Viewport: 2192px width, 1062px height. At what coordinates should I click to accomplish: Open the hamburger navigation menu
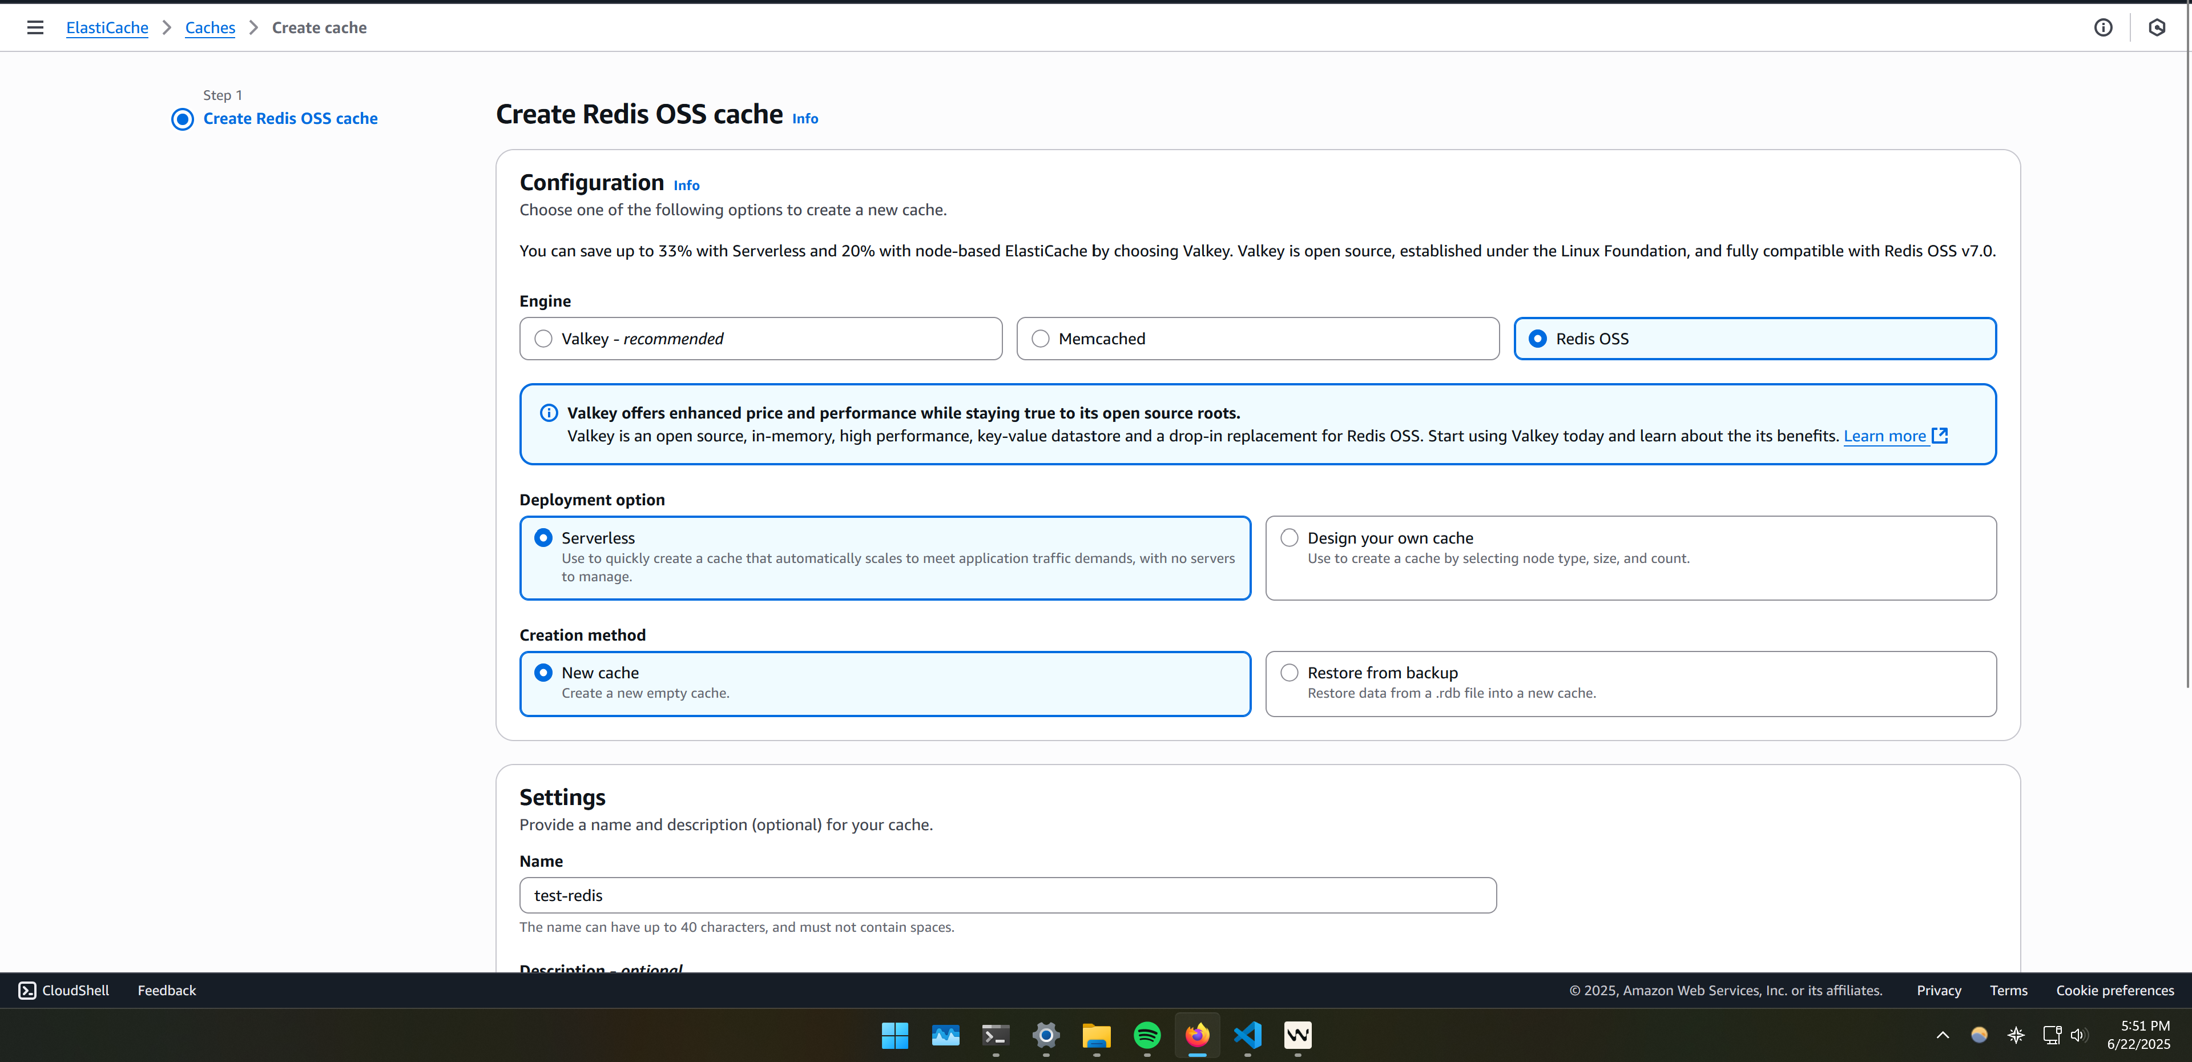pyautogui.click(x=35, y=27)
